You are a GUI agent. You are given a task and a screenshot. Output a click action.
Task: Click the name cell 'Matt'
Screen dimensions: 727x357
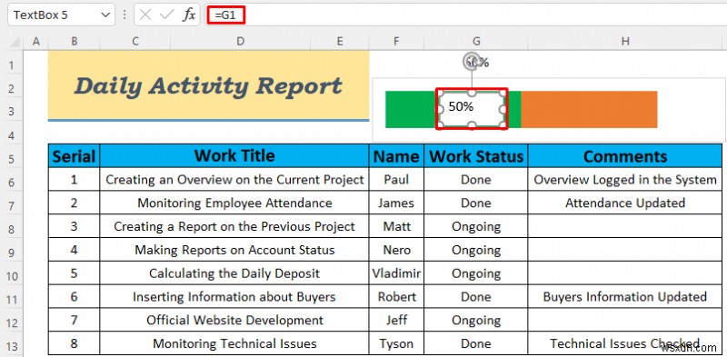[396, 226]
